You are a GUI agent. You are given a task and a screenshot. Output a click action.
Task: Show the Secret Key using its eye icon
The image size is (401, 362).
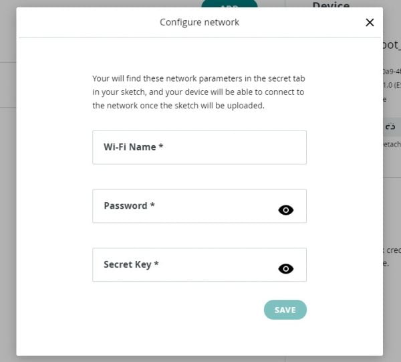pos(285,269)
